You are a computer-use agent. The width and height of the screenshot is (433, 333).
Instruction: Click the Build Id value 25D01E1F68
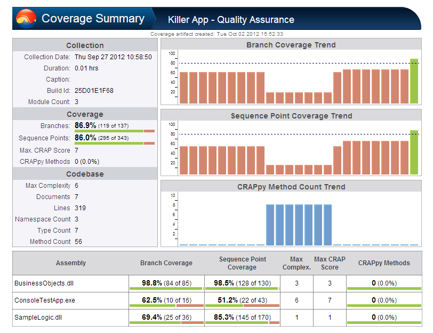[94, 91]
